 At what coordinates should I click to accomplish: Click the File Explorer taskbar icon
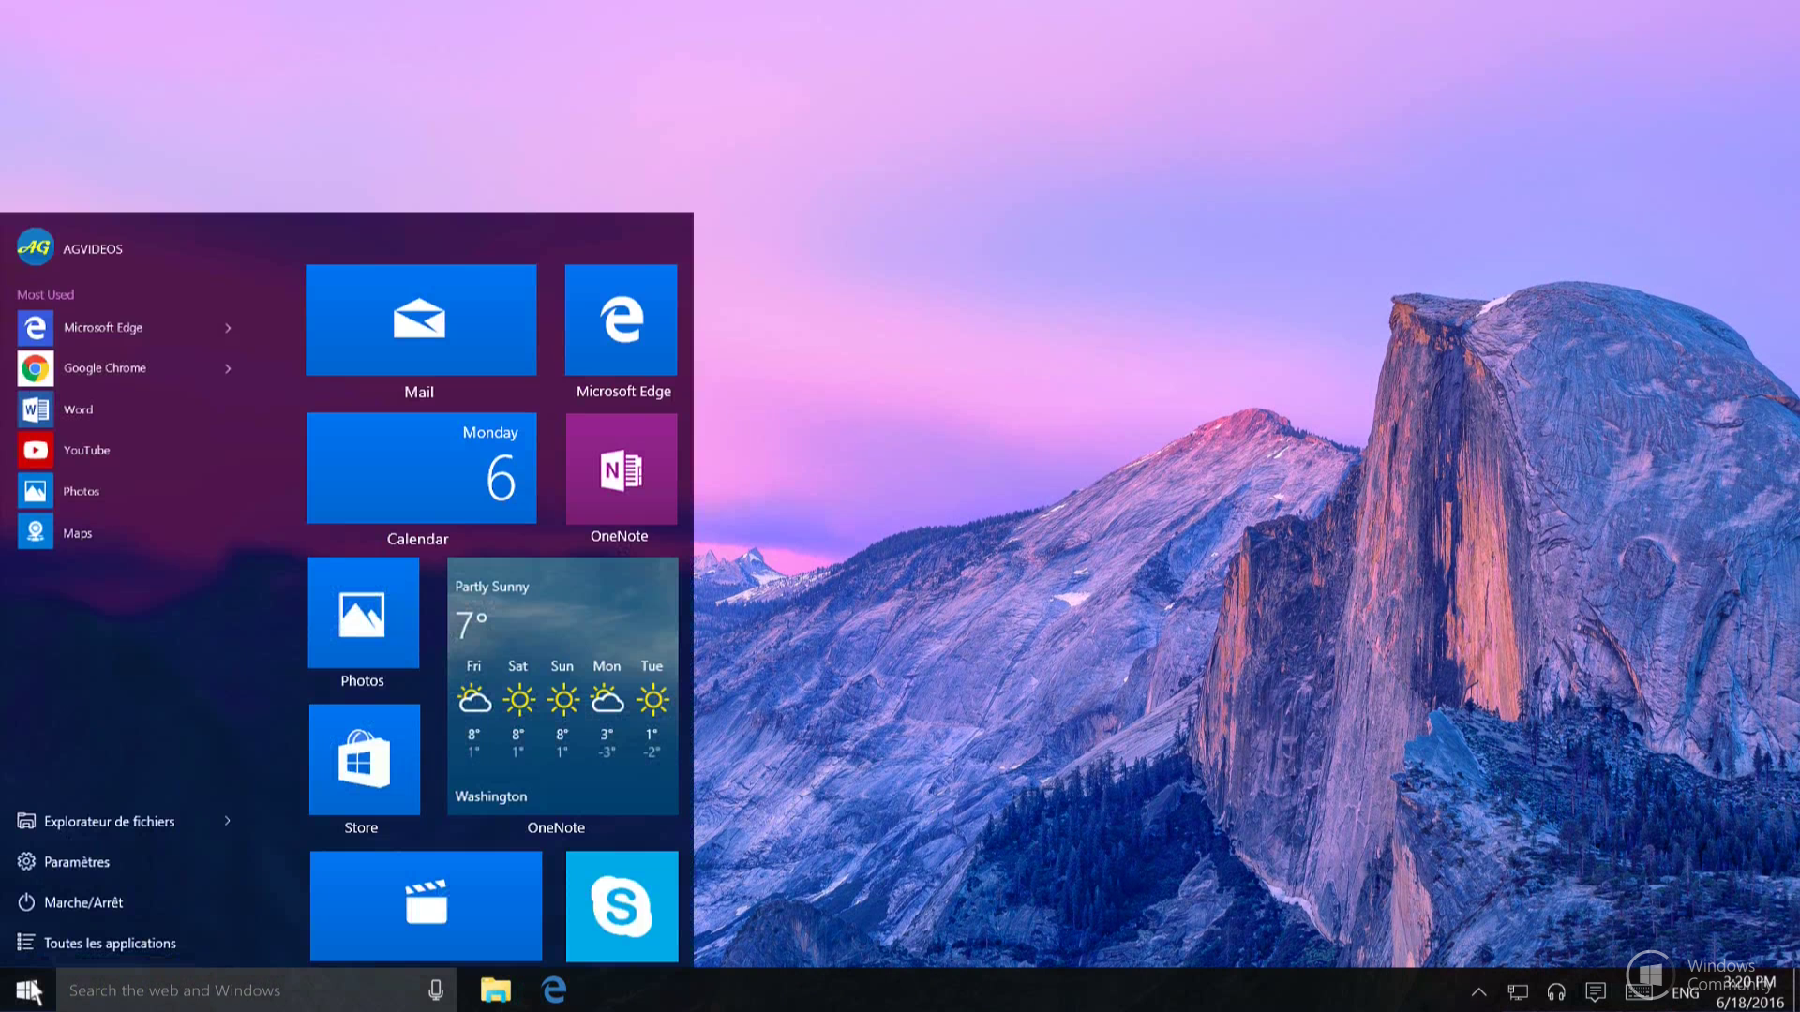pyautogui.click(x=494, y=990)
